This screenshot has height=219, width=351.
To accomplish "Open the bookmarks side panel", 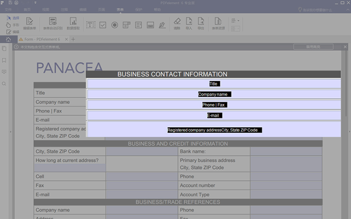I will click(4, 60).
